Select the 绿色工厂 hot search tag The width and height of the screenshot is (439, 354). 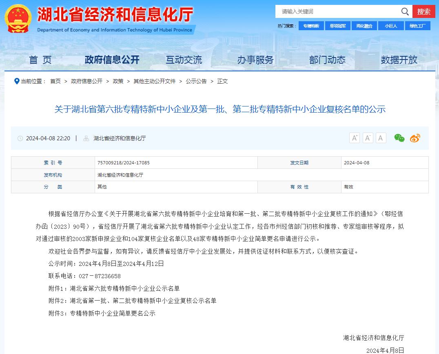coord(418,25)
